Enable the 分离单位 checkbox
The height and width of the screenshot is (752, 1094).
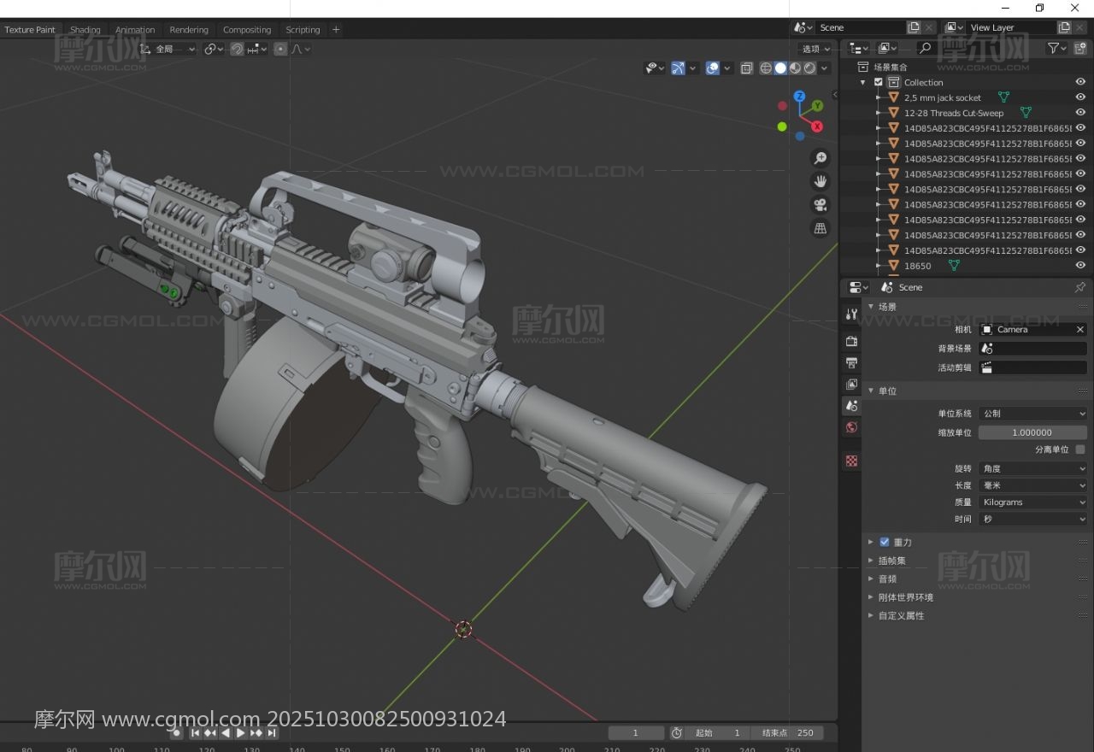pyautogui.click(x=1080, y=449)
